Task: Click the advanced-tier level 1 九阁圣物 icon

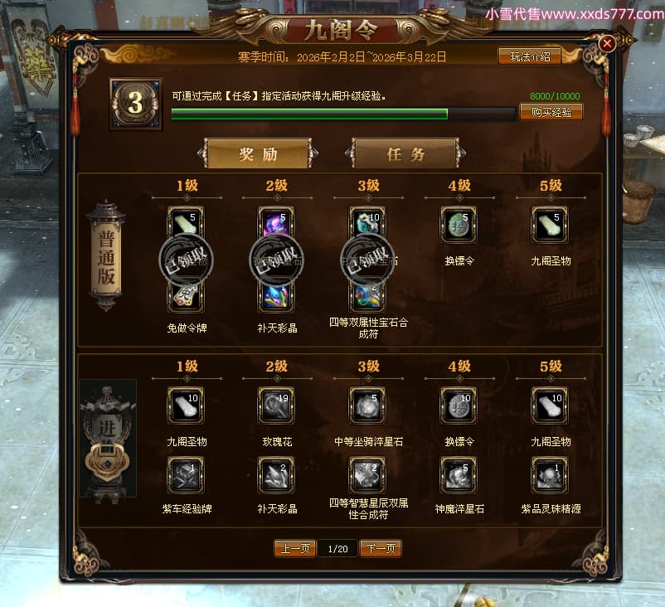Action: (186, 405)
